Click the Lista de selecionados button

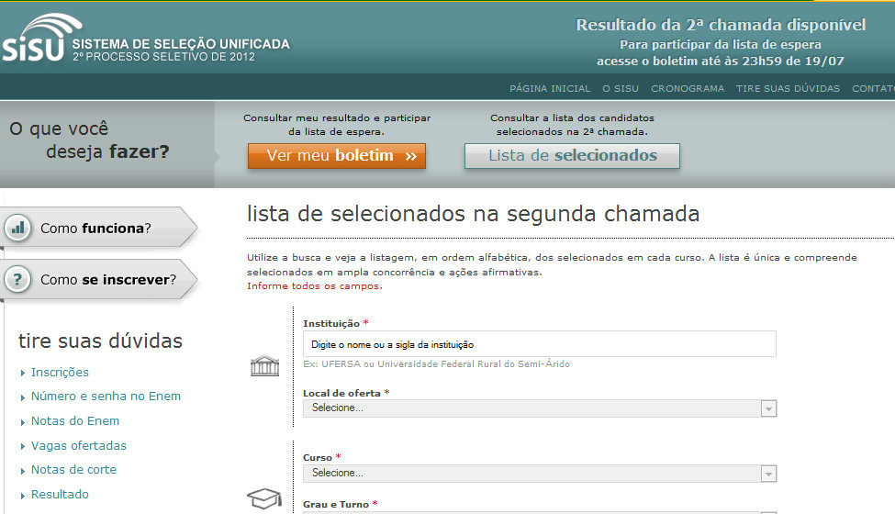pyautogui.click(x=572, y=156)
